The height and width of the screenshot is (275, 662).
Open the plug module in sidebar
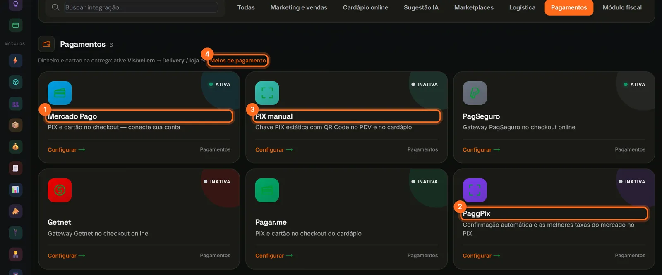(x=15, y=232)
